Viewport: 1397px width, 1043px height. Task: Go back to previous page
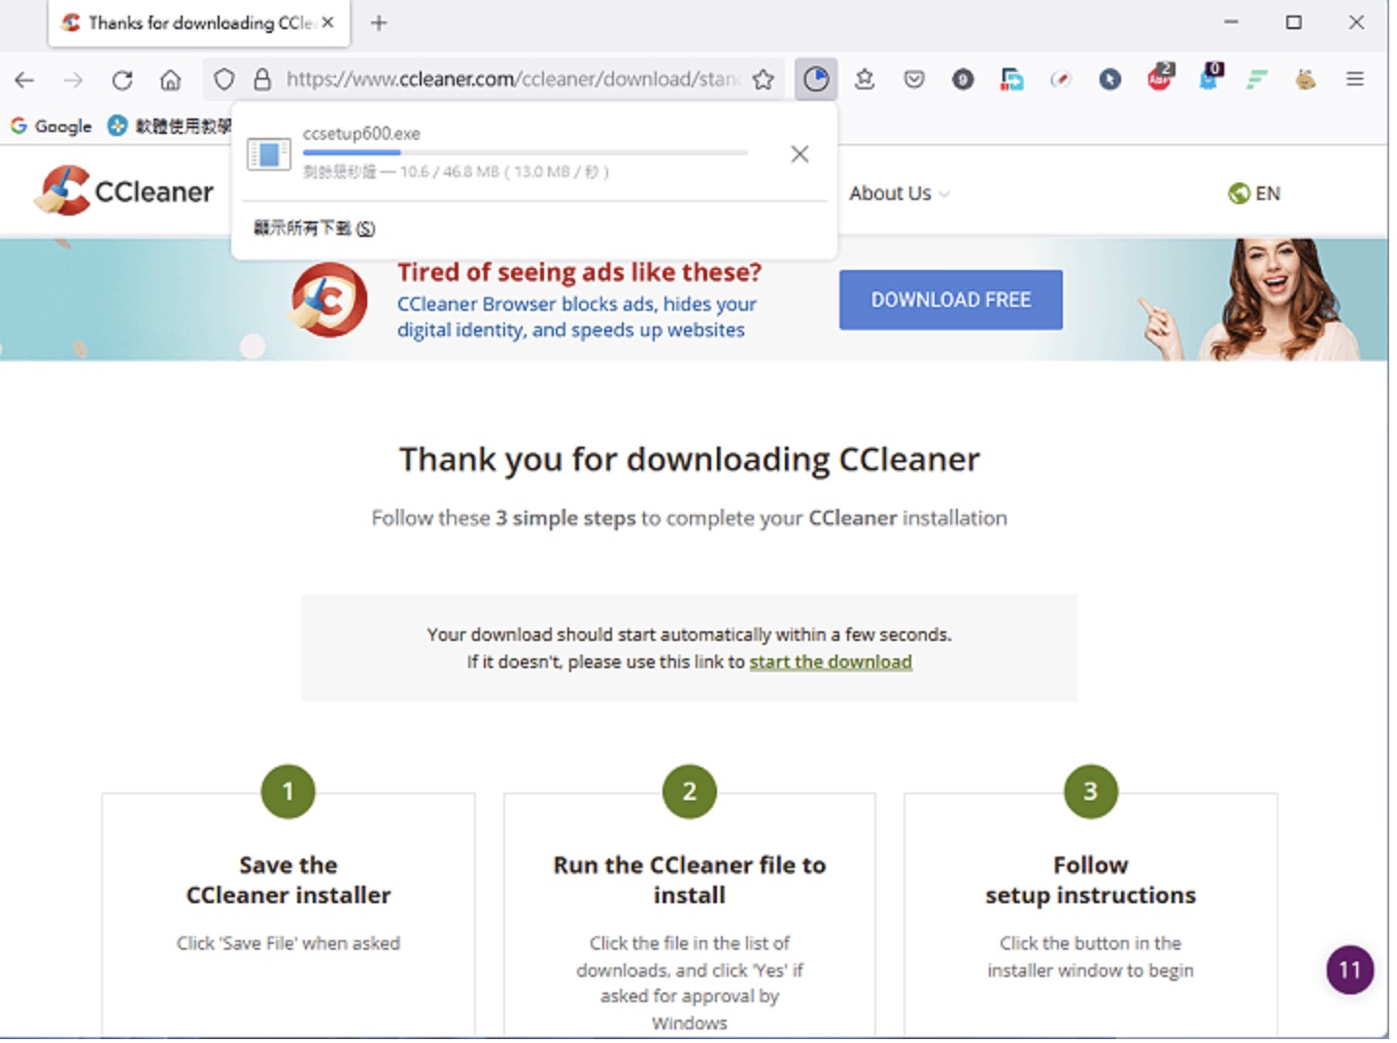click(24, 80)
